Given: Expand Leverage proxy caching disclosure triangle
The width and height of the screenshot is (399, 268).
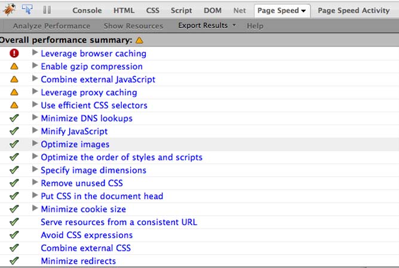Looking at the screenshot, I should (x=35, y=92).
